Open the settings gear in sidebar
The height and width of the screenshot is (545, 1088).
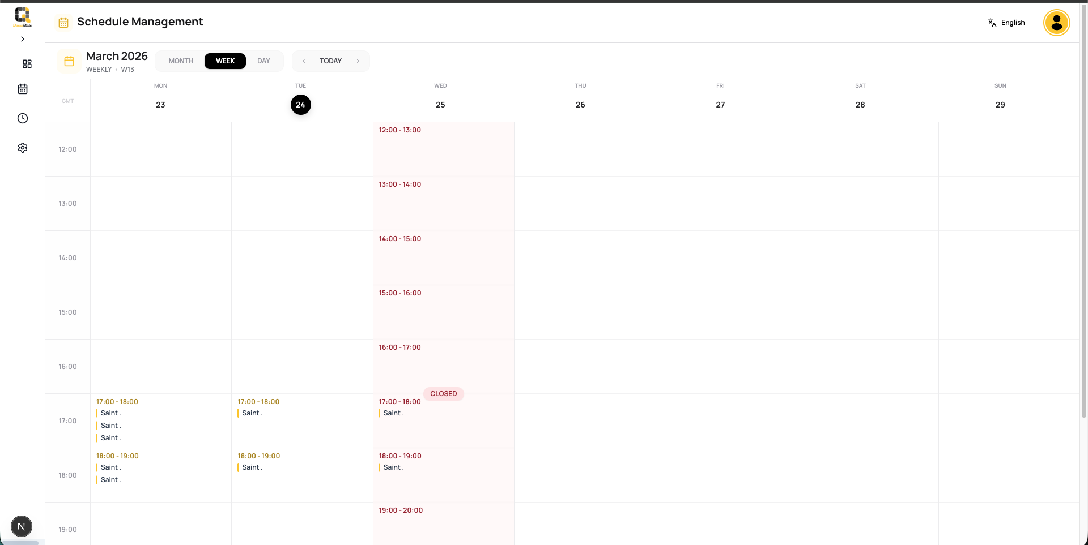point(23,148)
